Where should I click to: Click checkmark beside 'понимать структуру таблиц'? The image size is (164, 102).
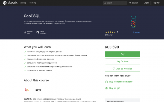click(25, 52)
